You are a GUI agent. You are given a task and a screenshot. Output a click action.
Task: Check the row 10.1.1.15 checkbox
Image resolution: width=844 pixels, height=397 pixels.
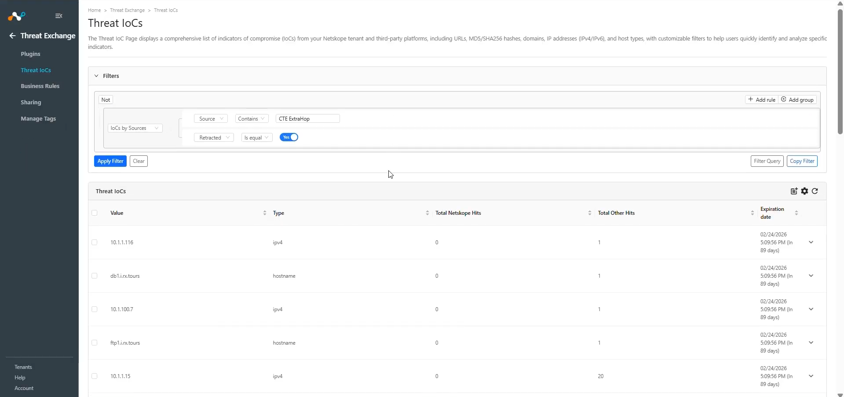(x=95, y=376)
